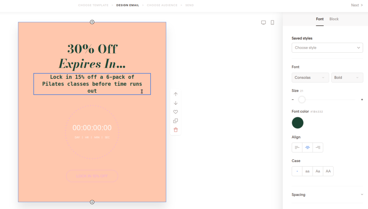Select the Design Email step
Image resolution: width=368 pixels, height=209 pixels.
128,5
